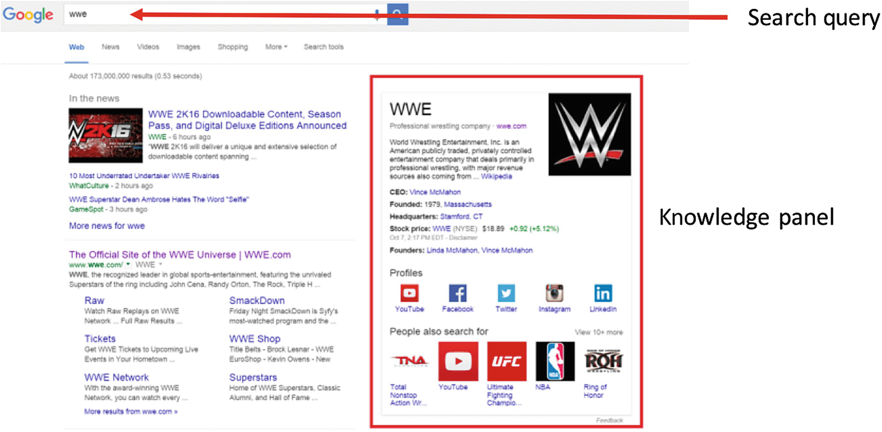Image resolution: width=882 pixels, height=432 pixels.
Task: Open the LinkedIn profile icon
Action: point(603,293)
